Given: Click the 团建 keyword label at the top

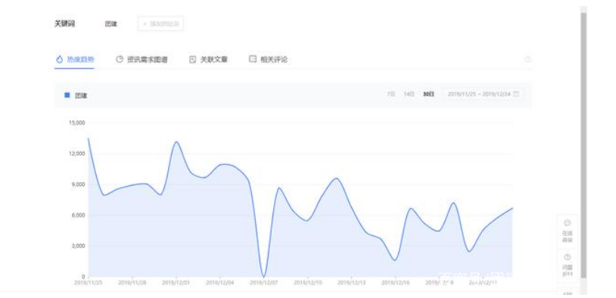Looking at the screenshot, I should (x=110, y=24).
